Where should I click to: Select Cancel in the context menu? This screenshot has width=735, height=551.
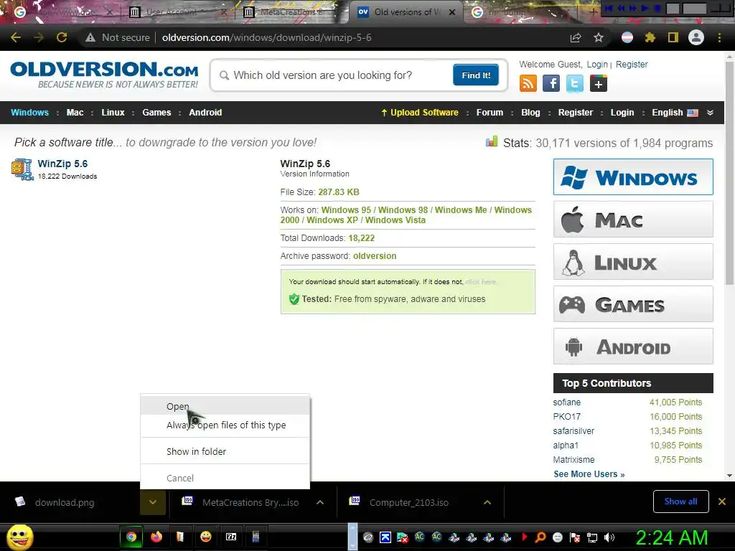[x=225, y=478]
